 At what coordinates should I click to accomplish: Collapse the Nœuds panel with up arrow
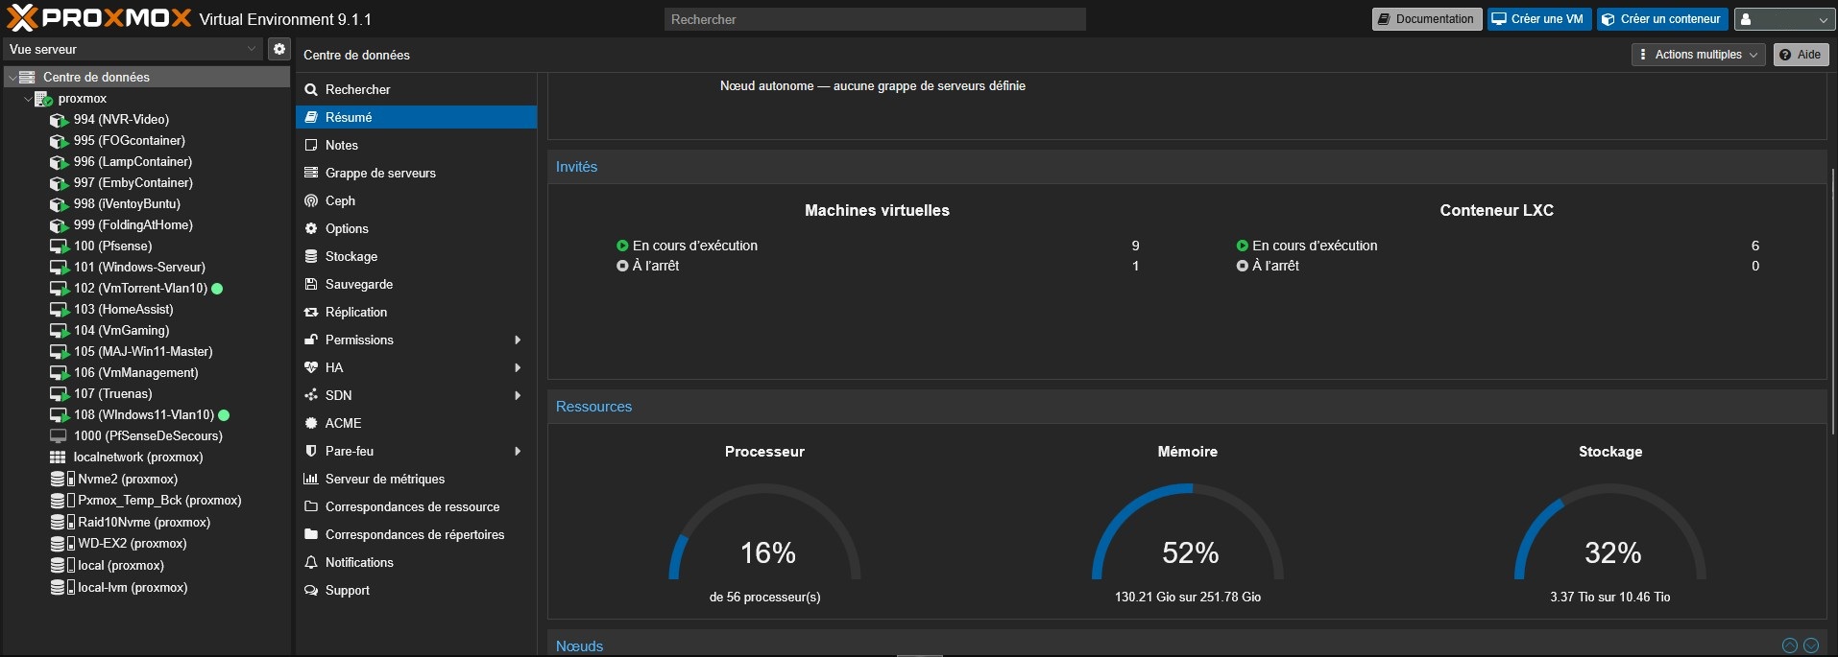click(1789, 645)
